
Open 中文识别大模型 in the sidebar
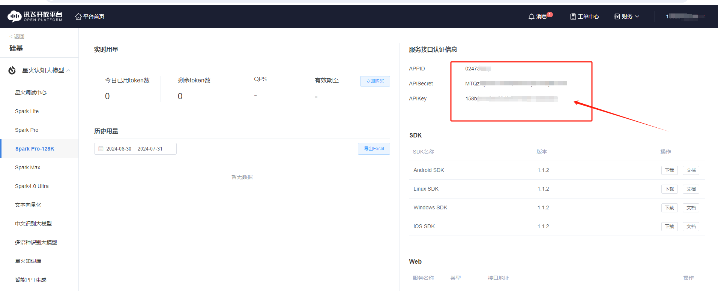(x=33, y=224)
